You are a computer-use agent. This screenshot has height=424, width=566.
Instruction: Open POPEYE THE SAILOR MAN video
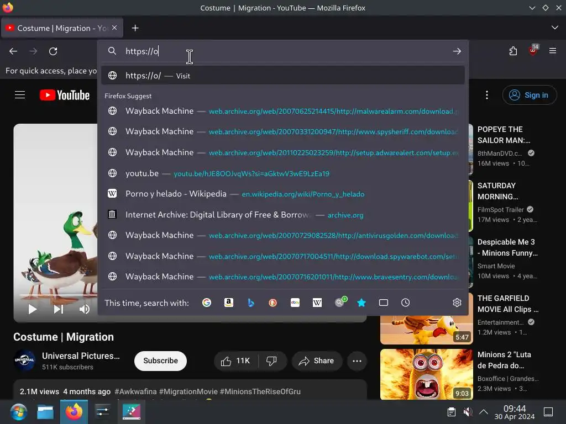click(504, 135)
